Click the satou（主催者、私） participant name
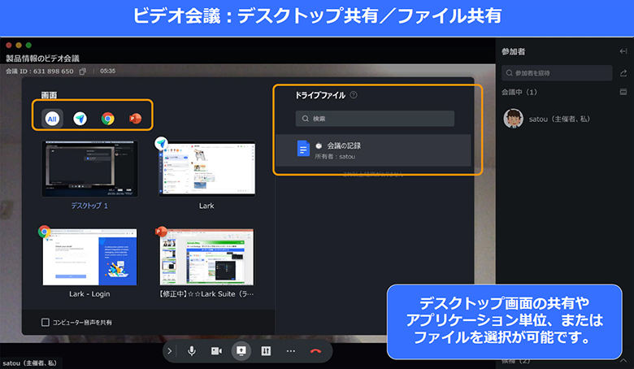The height and width of the screenshot is (369, 634). pos(559,119)
